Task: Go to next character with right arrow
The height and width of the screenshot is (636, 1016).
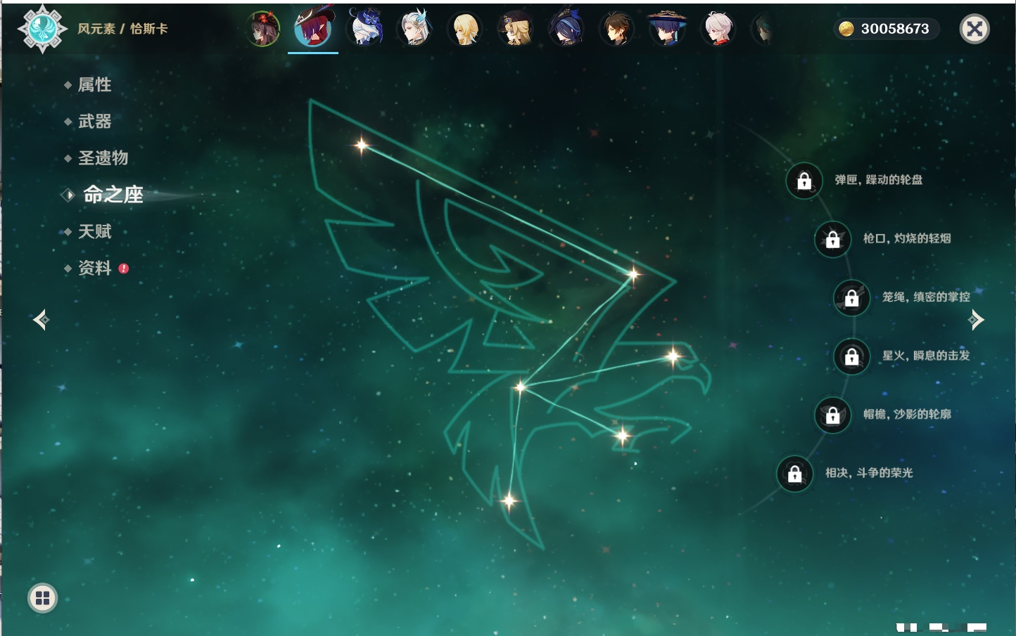Action: pyautogui.click(x=976, y=320)
